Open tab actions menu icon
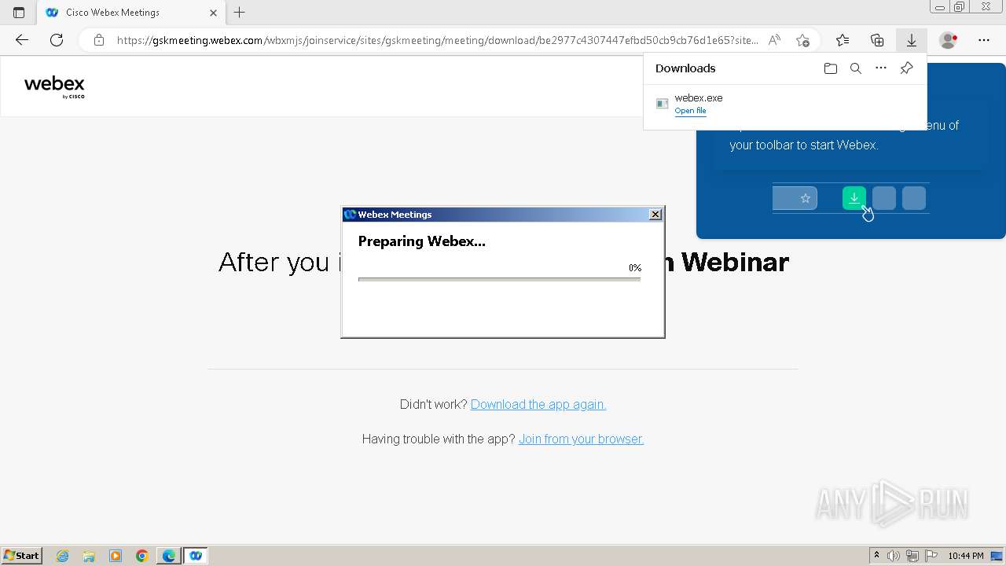The image size is (1006, 566). (x=19, y=13)
